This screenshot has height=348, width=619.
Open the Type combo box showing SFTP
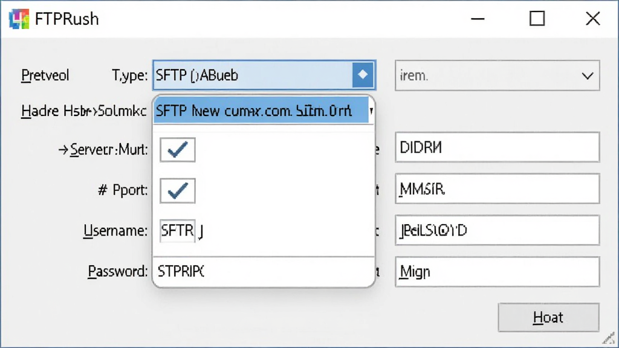[x=264, y=75]
